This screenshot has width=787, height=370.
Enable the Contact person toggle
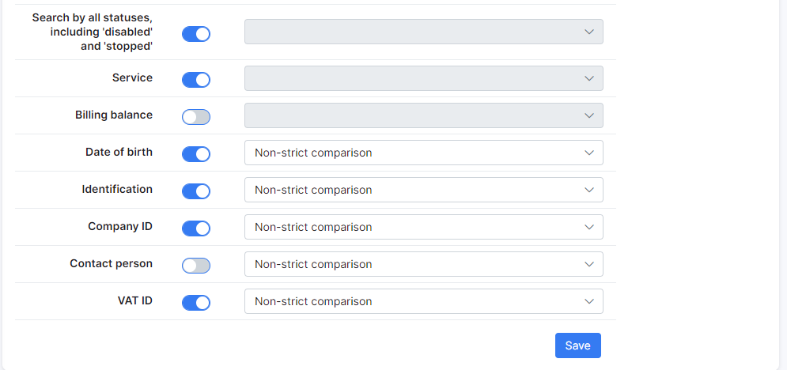195,265
